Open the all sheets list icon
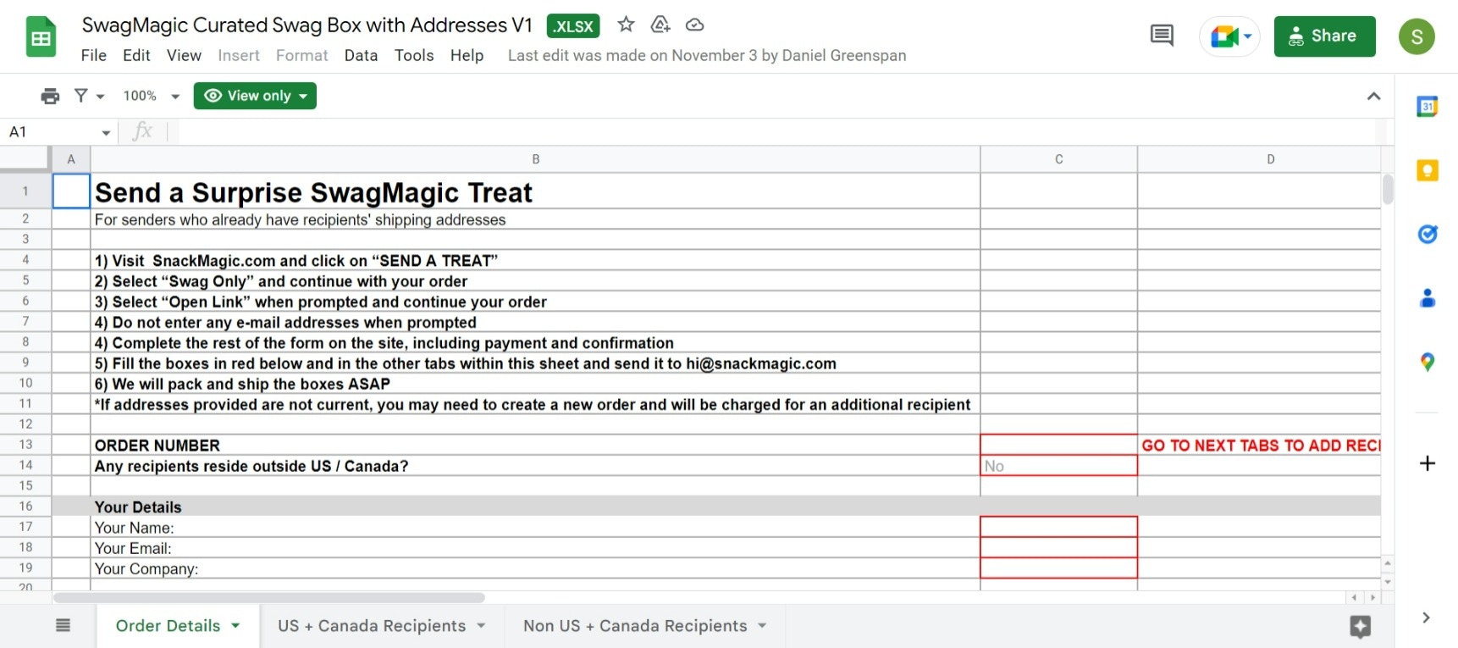Image resolution: width=1458 pixels, height=648 pixels. tap(64, 626)
